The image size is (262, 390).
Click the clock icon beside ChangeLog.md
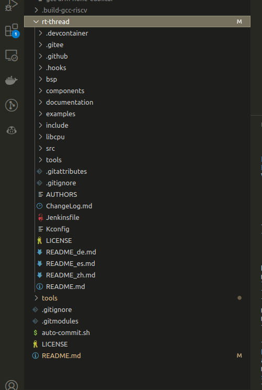point(40,206)
